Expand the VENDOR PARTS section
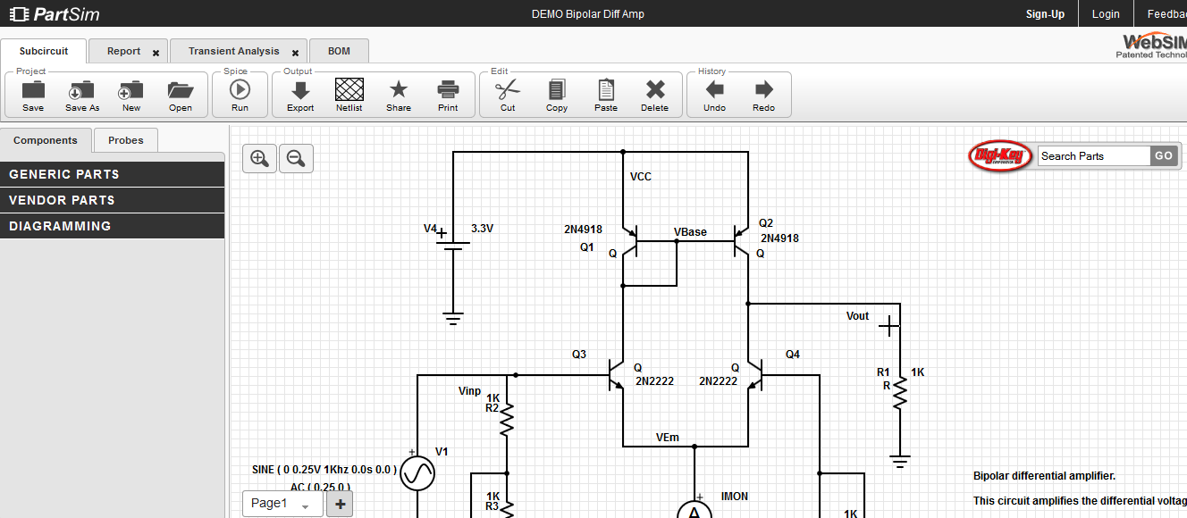This screenshot has width=1187, height=518. tap(112, 199)
